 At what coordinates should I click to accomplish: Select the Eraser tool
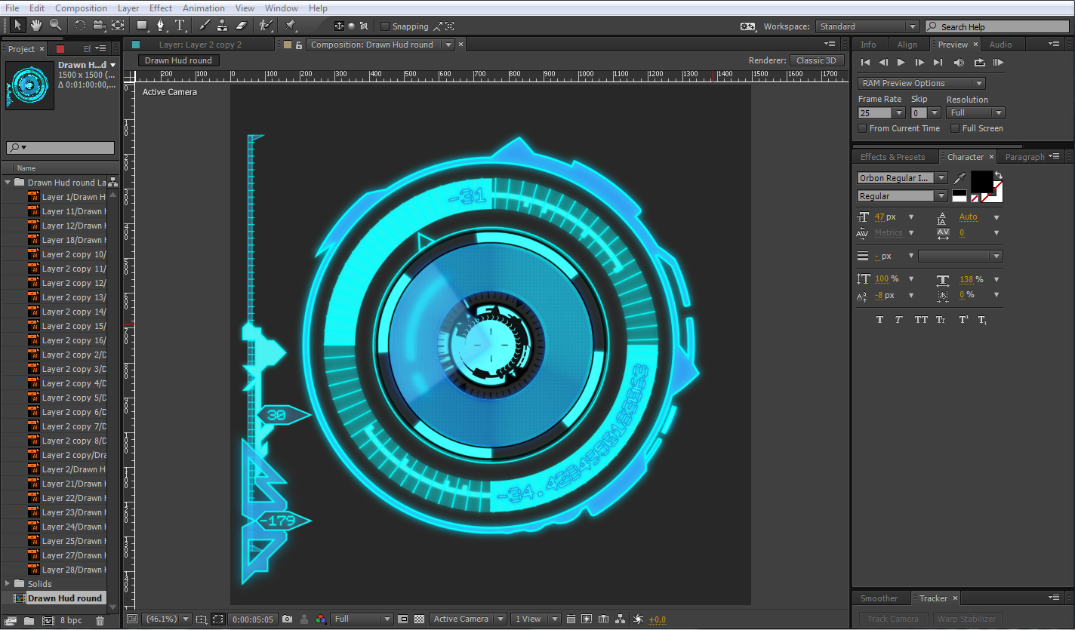242,25
